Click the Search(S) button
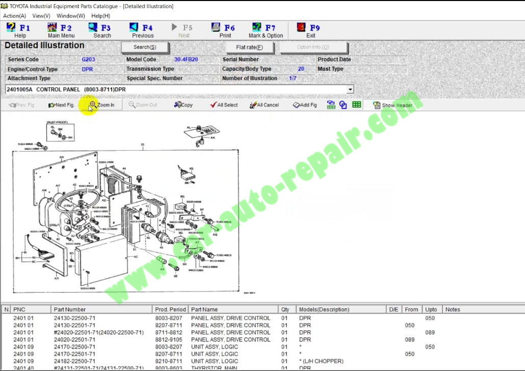Viewport: 525px width, 371px height. coord(145,47)
